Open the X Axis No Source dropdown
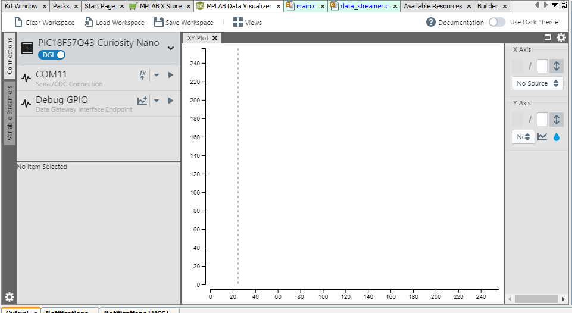The image size is (572, 313). (537, 83)
